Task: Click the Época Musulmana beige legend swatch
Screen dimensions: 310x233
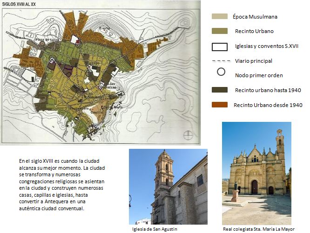Action: click(x=219, y=17)
